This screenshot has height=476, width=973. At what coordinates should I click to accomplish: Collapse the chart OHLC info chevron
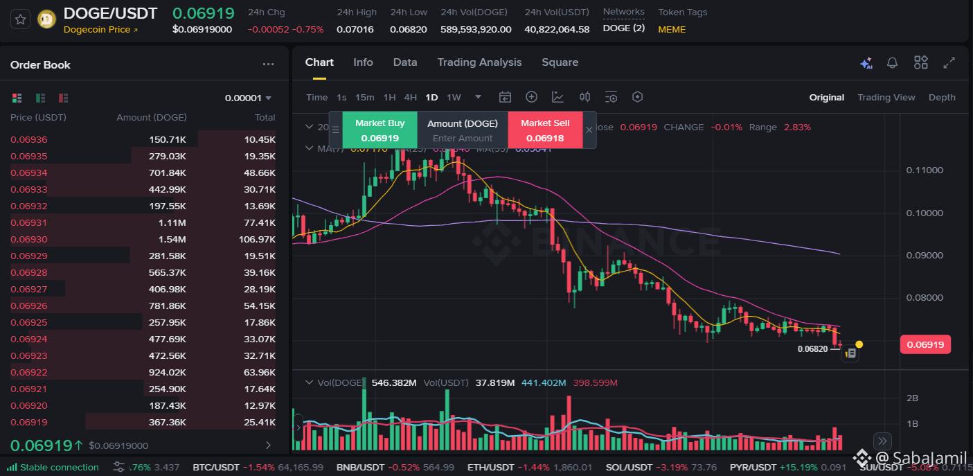(310, 127)
